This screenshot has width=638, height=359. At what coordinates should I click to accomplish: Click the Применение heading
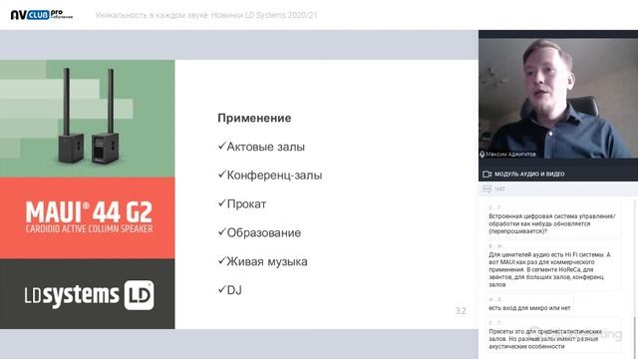point(254,118)
